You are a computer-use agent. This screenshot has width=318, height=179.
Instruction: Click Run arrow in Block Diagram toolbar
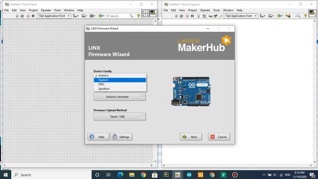click(x=176, y=16)
